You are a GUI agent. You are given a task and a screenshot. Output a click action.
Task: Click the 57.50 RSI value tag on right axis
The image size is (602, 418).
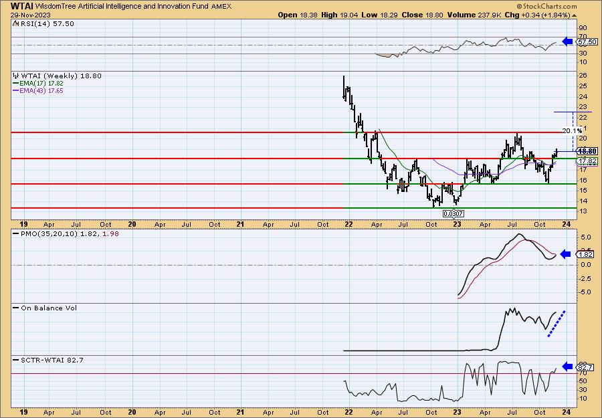pyautogui.click(x=587, y=41)
